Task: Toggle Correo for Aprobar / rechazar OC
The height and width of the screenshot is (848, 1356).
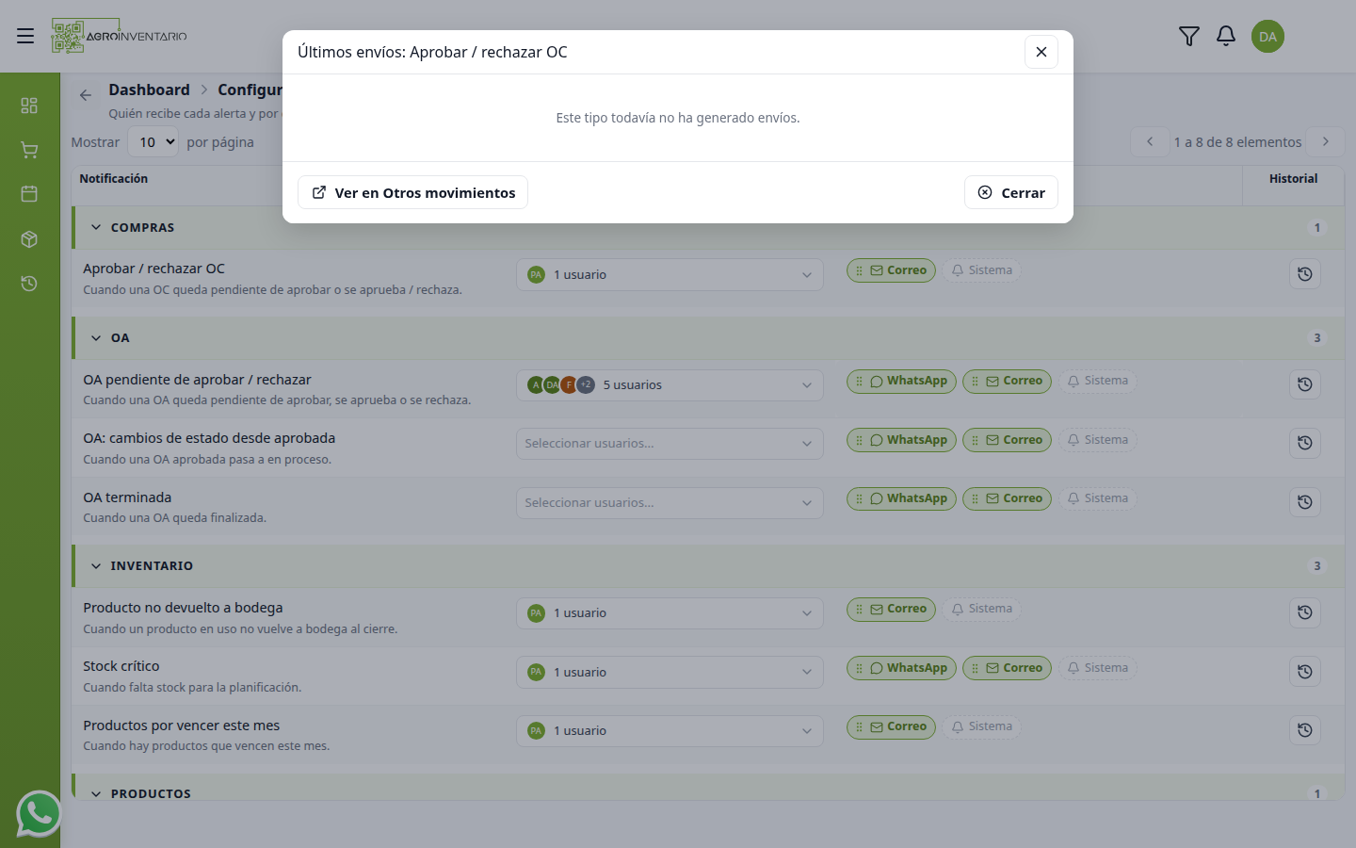Action: (x=891, y=270)
